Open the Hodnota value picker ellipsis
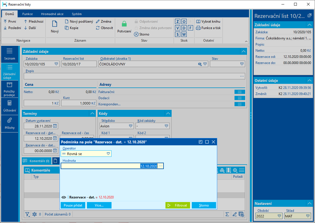Viewport: 315px width, 223px height. pyautogui.click(x=161, y=166)
